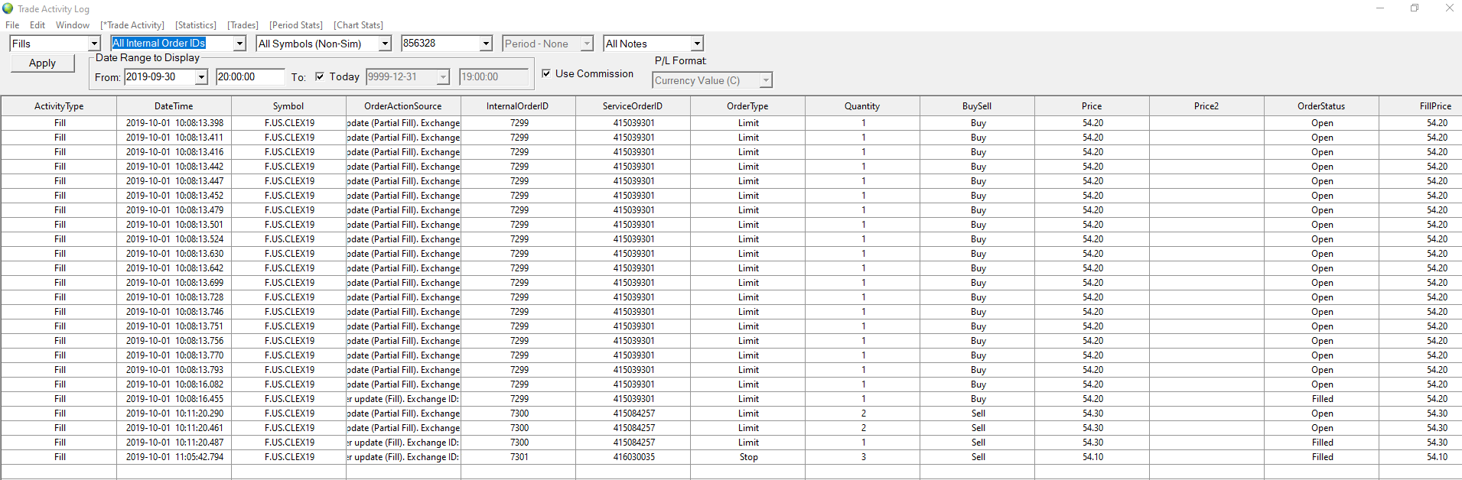This screenshot has height=480, width=1462.
Task: Open the All Symbols (Non-Sim) dropdown
Action: click(385, 44)
